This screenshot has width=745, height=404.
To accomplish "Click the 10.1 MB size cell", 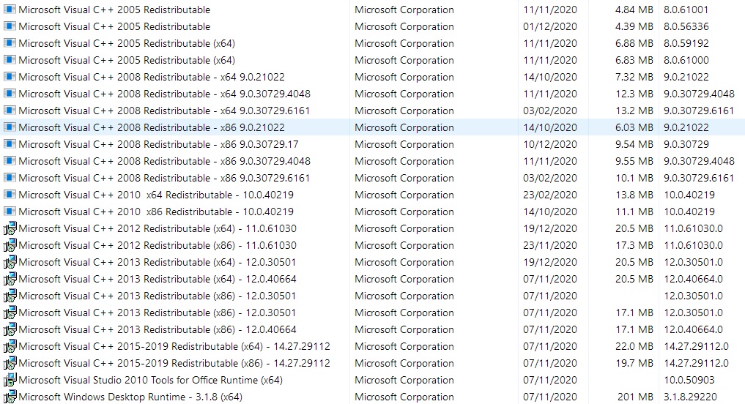I will point(634,178).
